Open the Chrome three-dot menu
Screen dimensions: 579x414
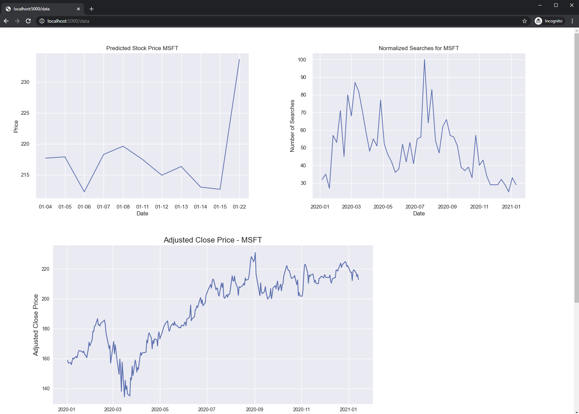[572, 21]
